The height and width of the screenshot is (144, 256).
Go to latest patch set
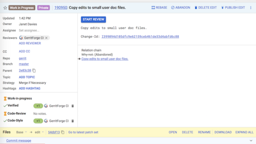(83, 132)
